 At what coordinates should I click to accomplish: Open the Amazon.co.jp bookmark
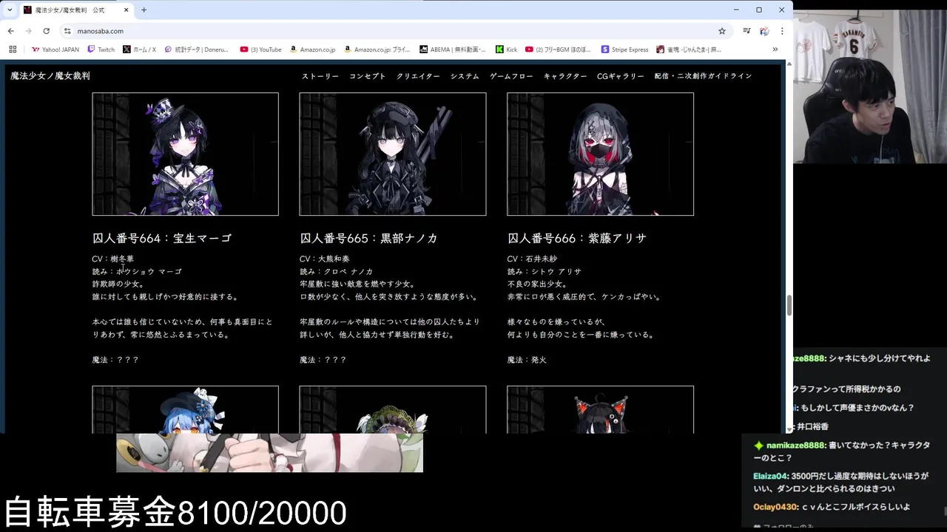313,50
